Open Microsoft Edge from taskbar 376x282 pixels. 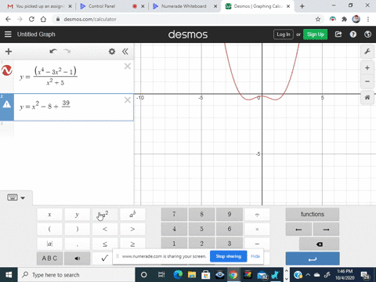pyautogui.click(x=178, y=275)
